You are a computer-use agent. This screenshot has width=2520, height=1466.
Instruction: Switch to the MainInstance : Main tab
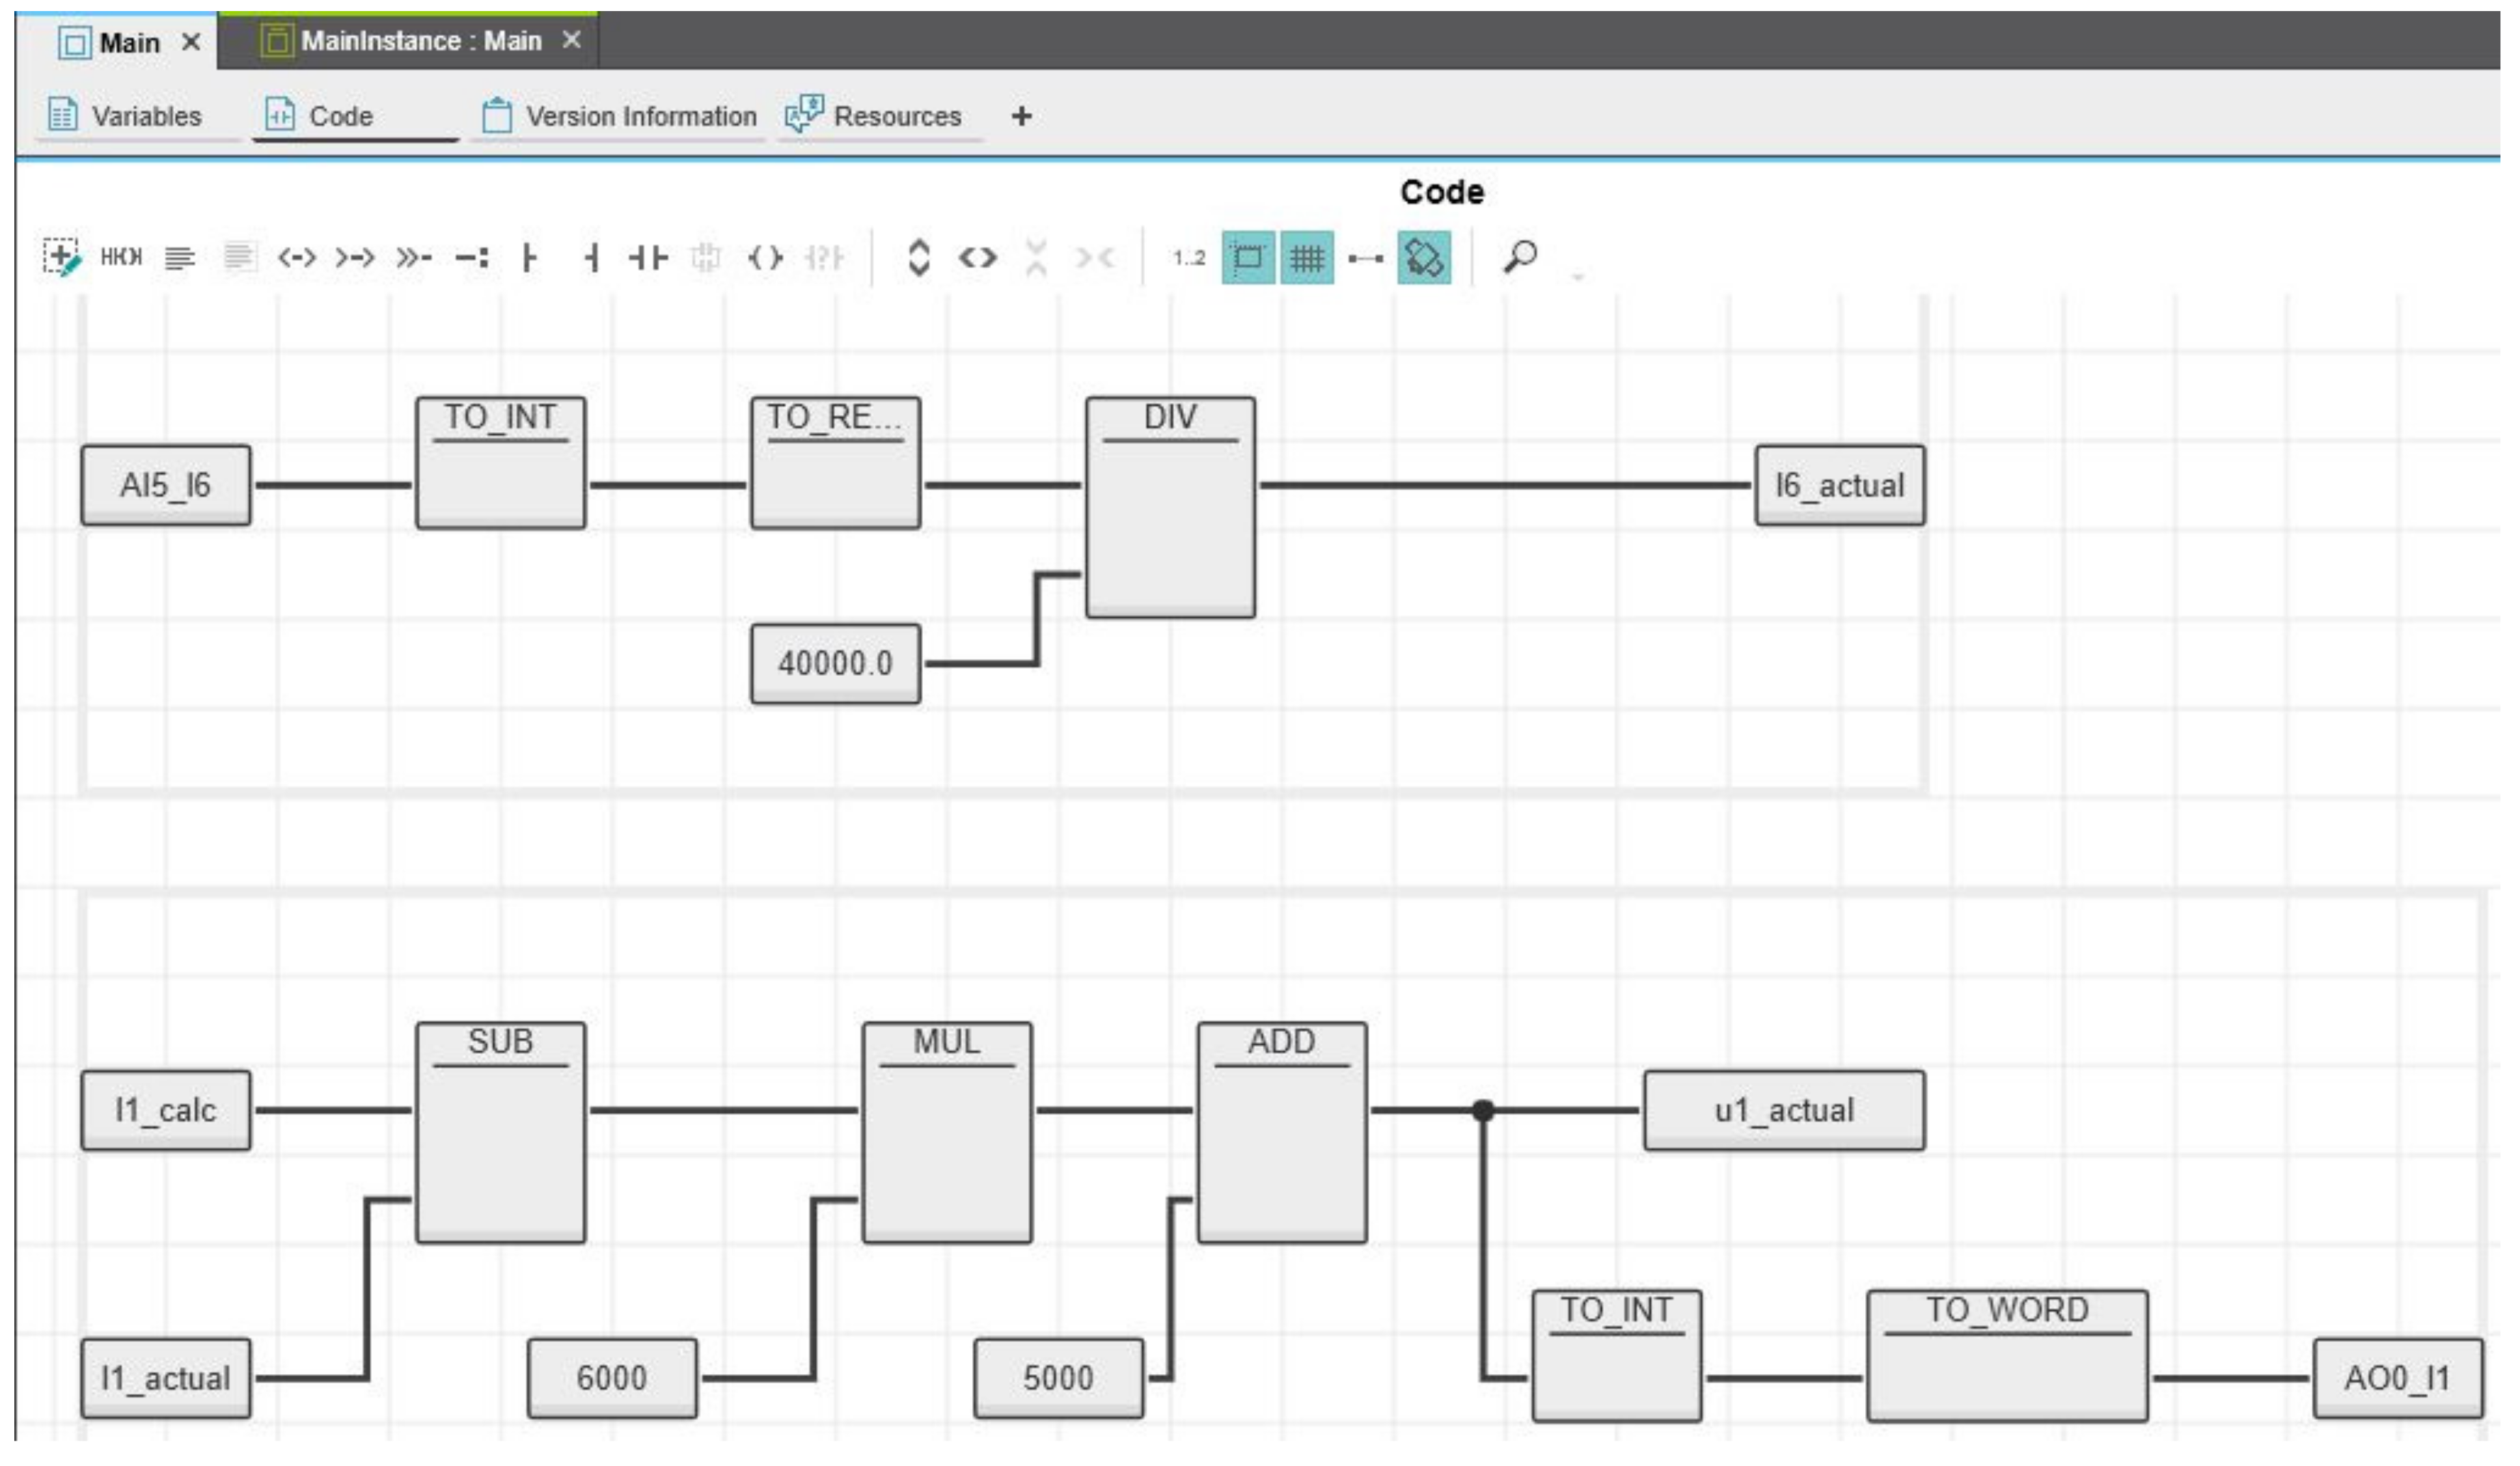(420, 41)
